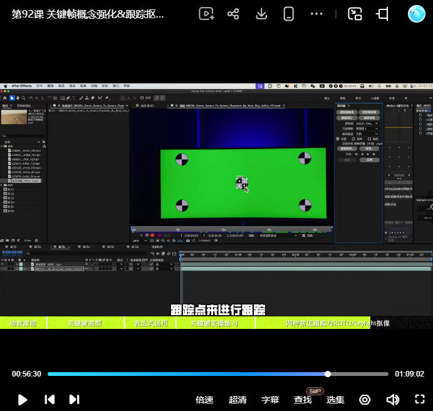433x411 pixels.
Task: Mute the video volume
Action: pyautogui.click(x=392, y=399)
